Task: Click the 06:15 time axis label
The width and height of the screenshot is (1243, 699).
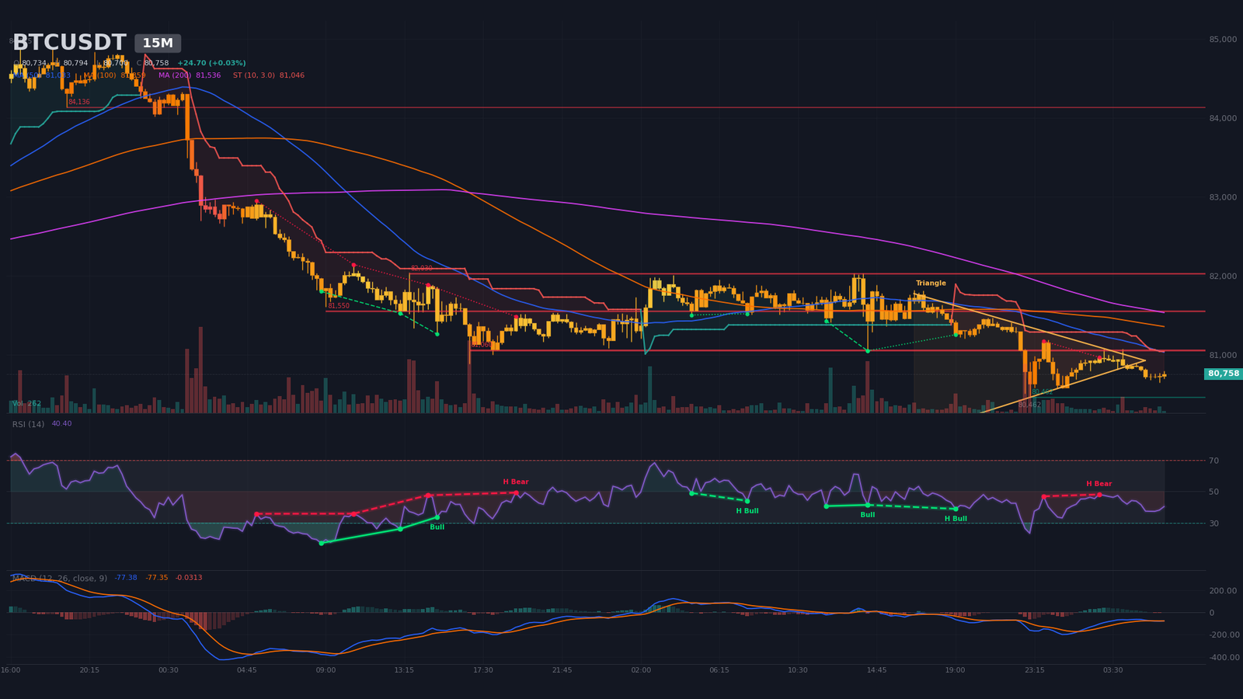Action: click(x=719, y=670)
